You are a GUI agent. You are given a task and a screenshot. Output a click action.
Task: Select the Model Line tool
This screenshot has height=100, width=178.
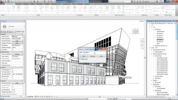[96, 9]
